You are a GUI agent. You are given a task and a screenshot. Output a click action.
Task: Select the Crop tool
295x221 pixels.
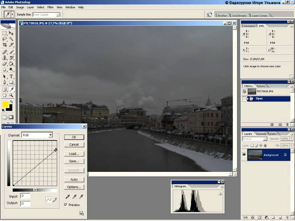(x=5, y=45)
